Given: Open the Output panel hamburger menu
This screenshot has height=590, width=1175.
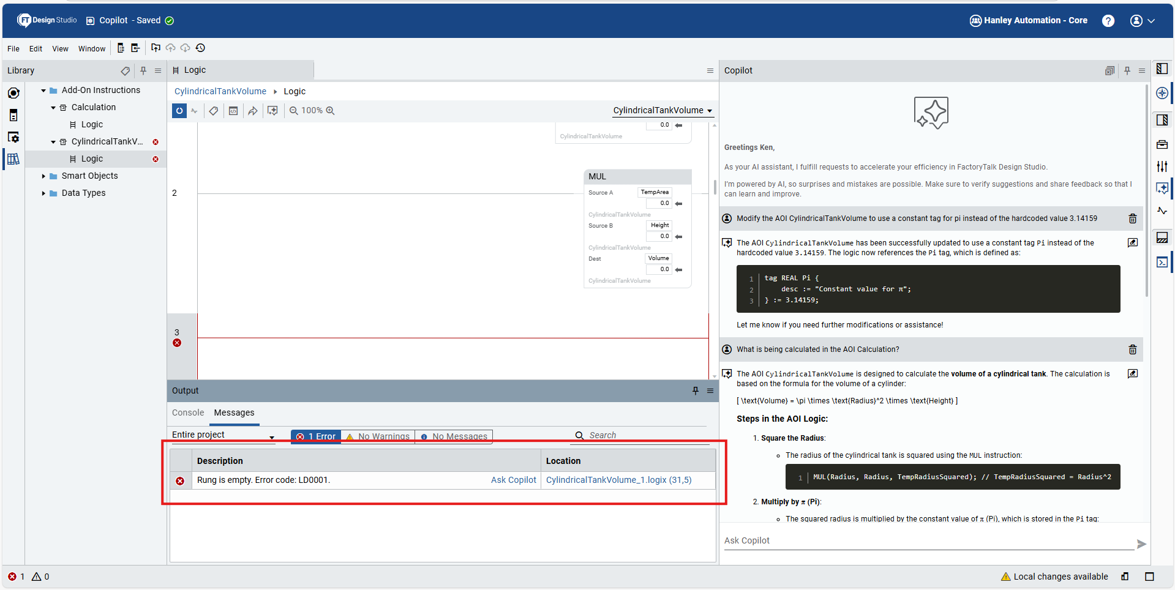Looking at the screenshot, I should 710,391.
